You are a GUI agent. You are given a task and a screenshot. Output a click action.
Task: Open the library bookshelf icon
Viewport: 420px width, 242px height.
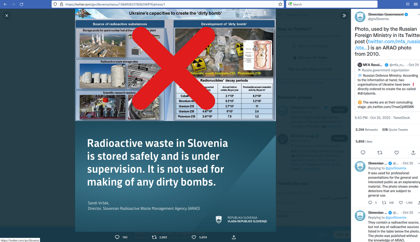(x=416, y=4)
